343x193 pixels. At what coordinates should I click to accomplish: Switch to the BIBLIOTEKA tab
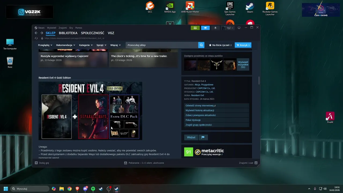point(68,33)
